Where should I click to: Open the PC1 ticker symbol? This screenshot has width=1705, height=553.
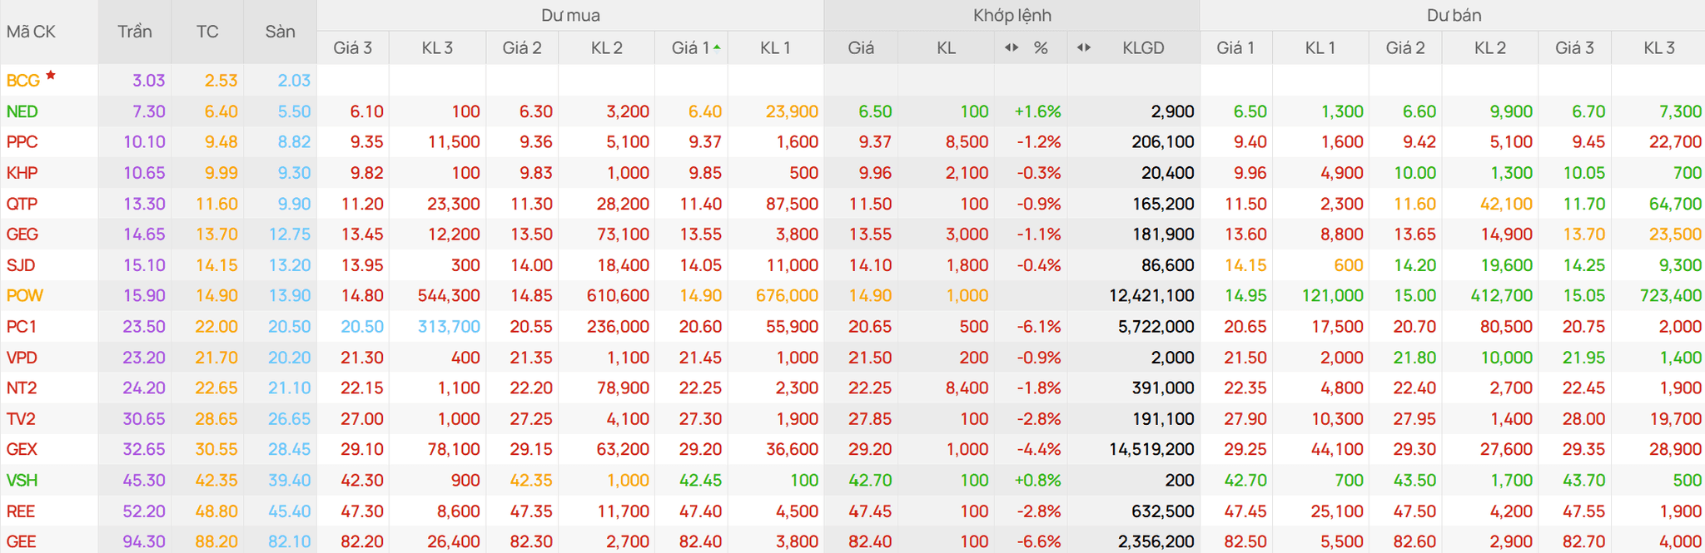tap(22, 327)
